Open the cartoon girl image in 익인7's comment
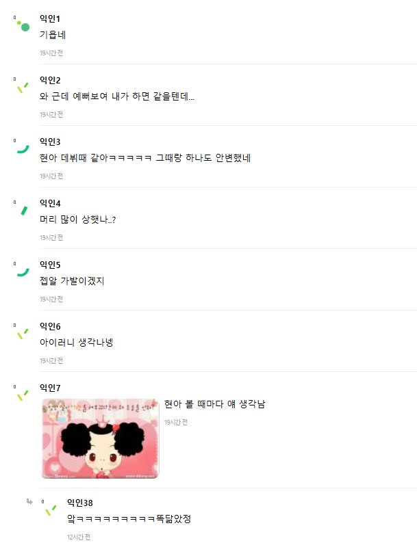 [100, 438]
